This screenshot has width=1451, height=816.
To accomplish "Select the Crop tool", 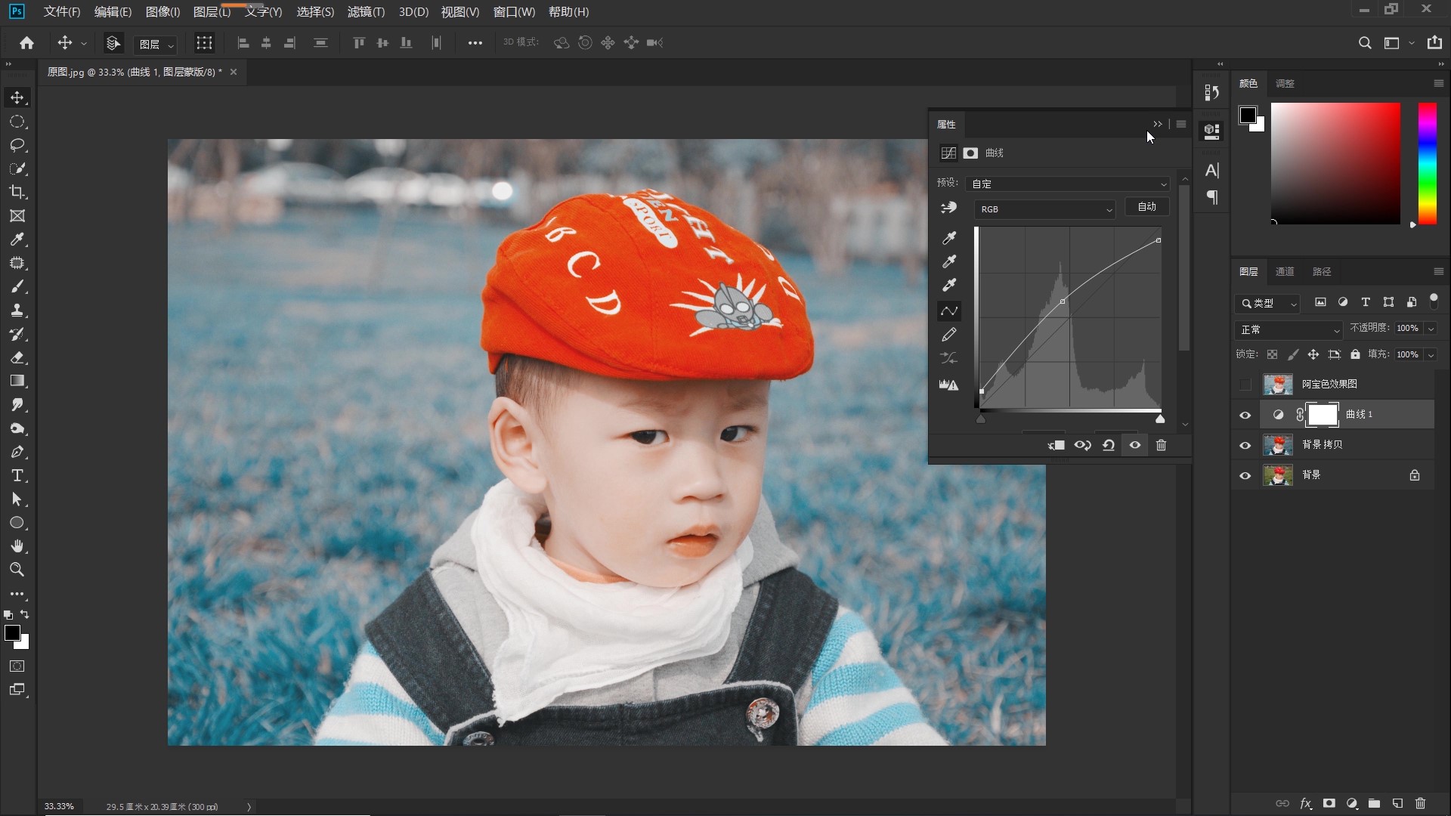I will click(17, 192).
